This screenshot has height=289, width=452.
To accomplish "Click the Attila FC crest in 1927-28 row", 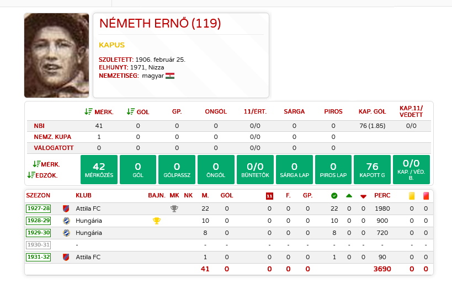I will 66,208.
